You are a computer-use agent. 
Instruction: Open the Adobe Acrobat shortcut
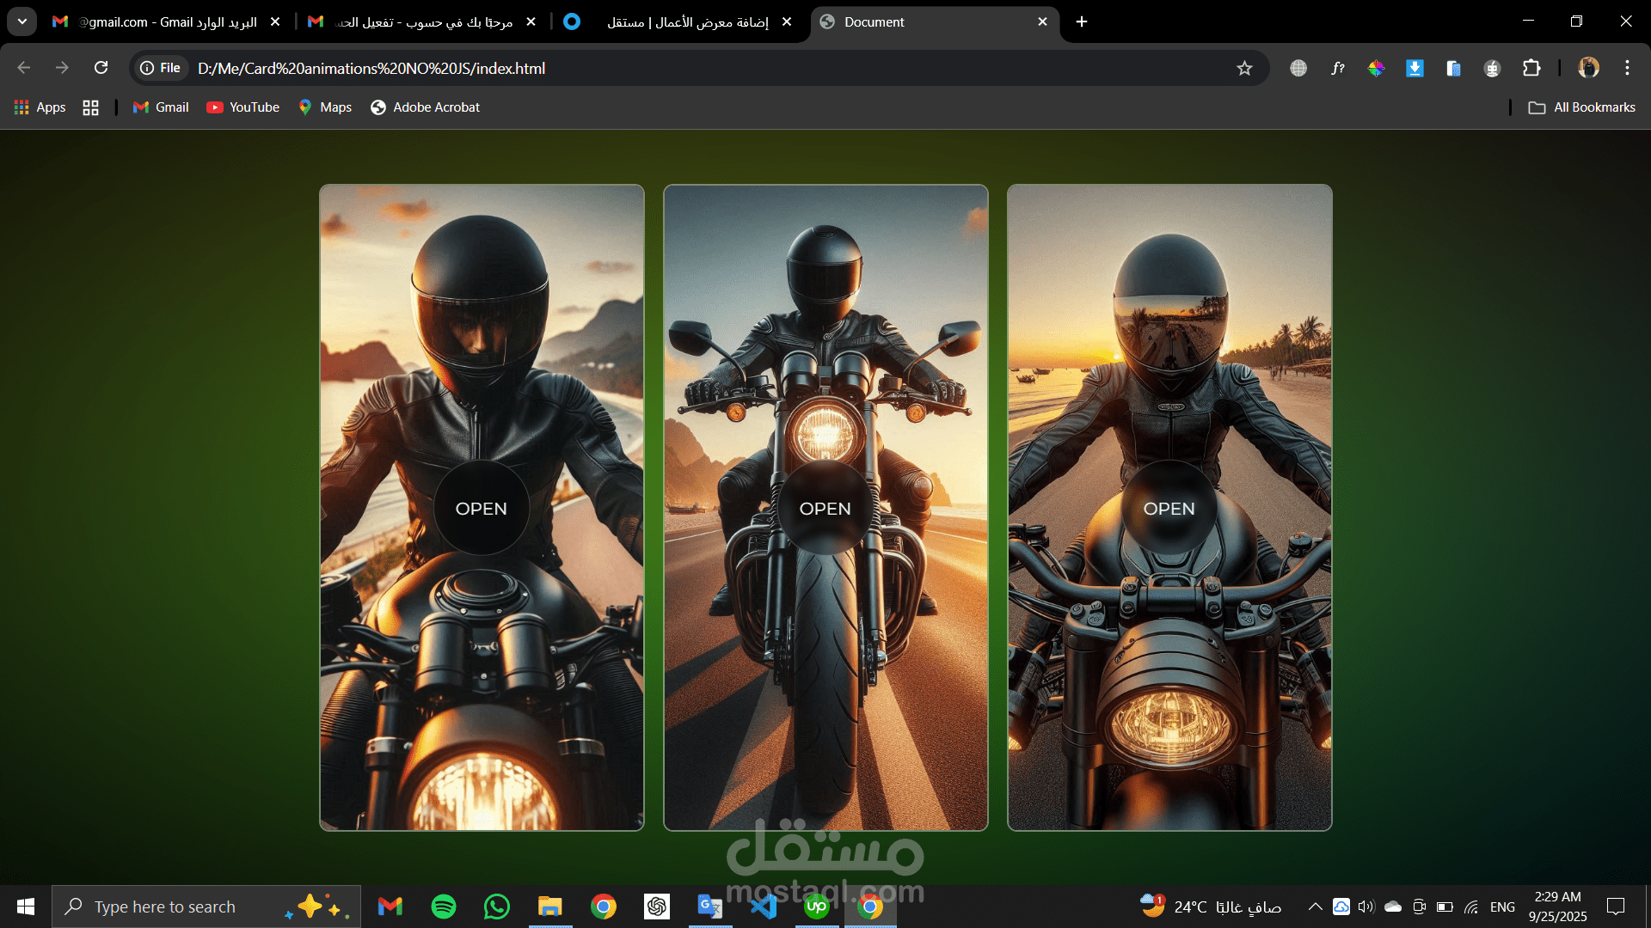[x=425, y=107]
